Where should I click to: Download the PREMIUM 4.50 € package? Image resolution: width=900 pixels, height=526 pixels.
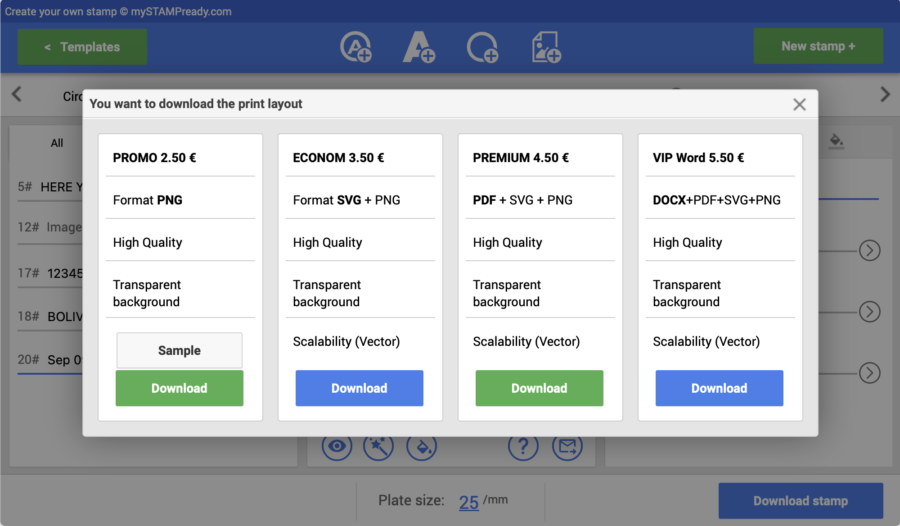pos(539,388)
